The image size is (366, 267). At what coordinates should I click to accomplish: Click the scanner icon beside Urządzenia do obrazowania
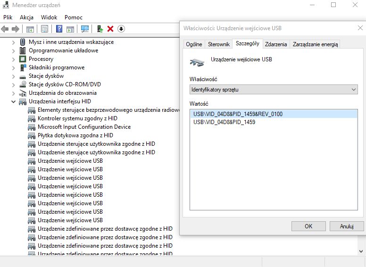click(23, 93)
